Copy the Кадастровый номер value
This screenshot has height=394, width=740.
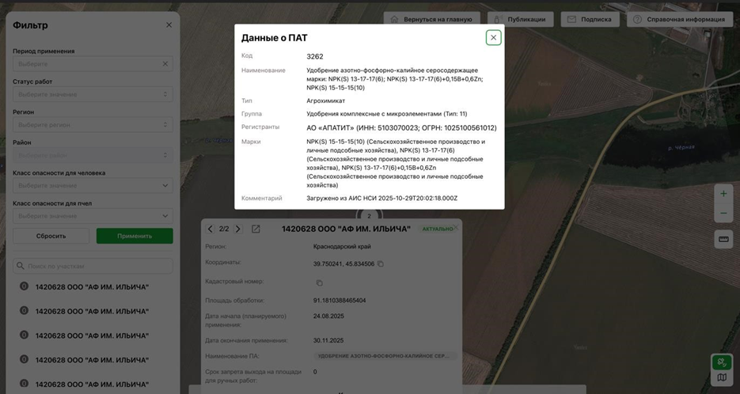coord(320,282)
